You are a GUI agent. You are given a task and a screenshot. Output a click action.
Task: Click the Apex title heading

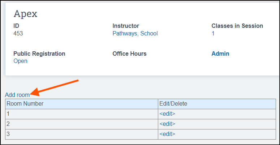click(26, 14)
